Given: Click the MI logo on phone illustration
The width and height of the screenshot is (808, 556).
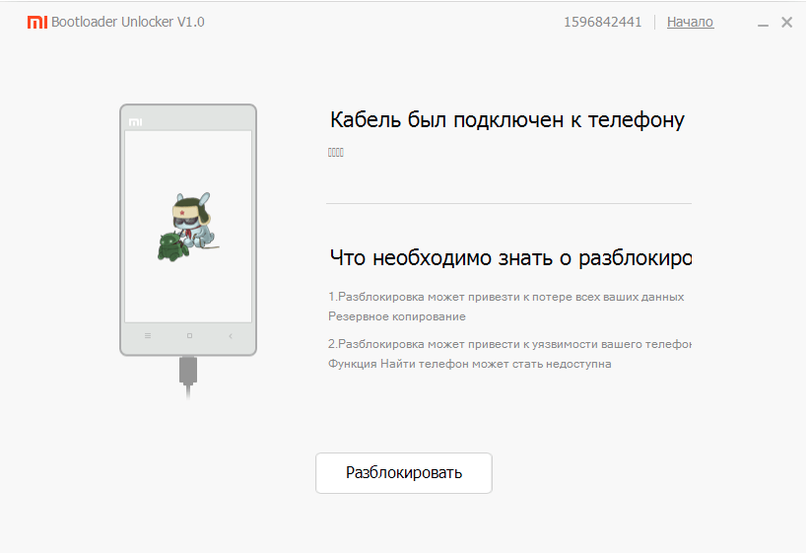Looking at the screenshot, I should (135, 122).
